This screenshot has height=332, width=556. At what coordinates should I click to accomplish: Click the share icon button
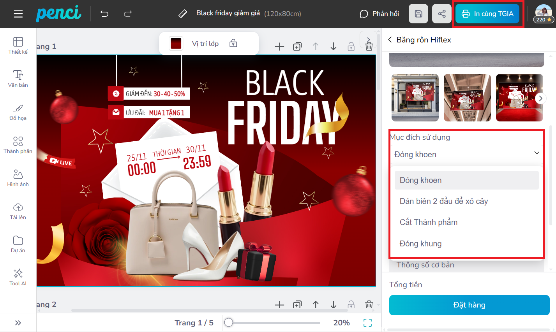pyautogui.click(x=441, y=14)
